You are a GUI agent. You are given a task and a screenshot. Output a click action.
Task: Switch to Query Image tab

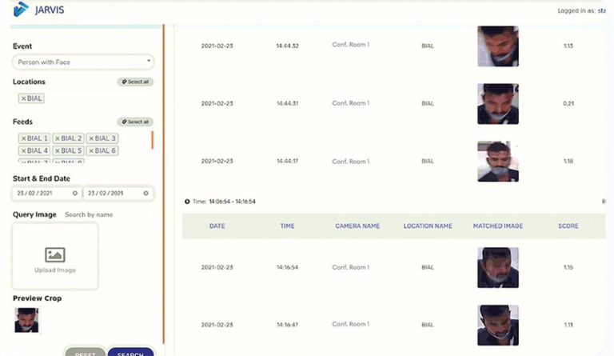coord(34,214)
